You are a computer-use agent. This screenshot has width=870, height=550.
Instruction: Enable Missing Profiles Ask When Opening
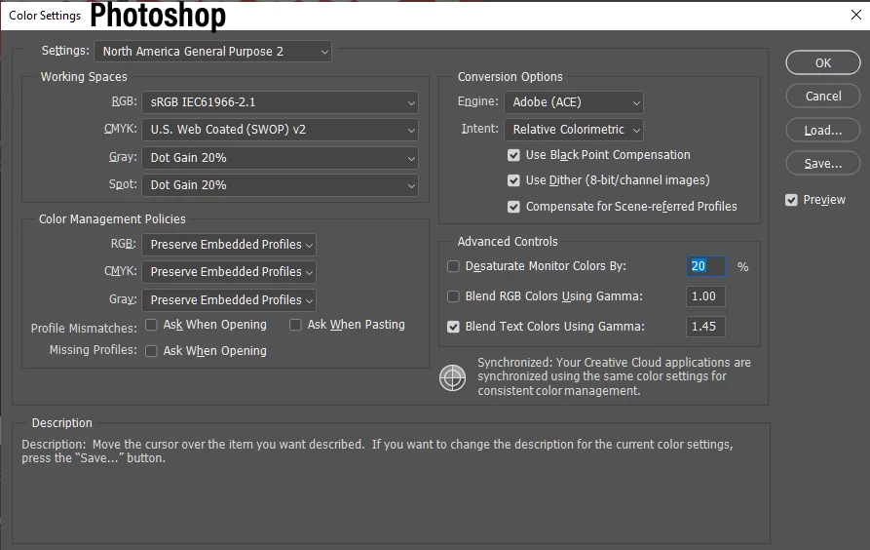pyautogui.click(x=151, y=351)
